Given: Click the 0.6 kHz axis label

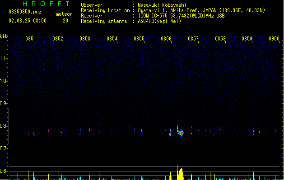Looking at the screenshot, I should pyautogui.click(x=4, y=171).
